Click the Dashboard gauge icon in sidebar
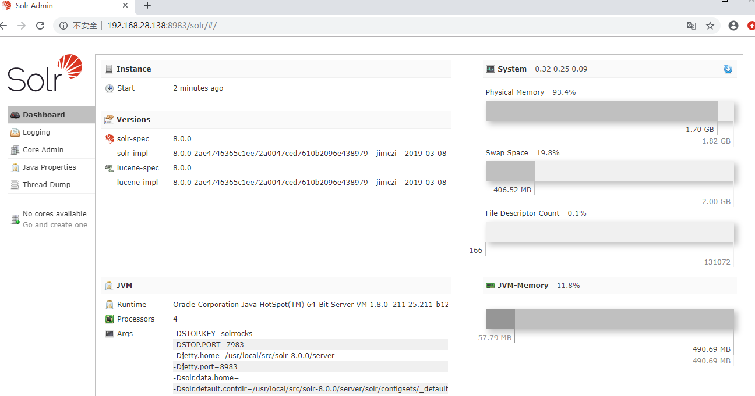755x396 pixels. 14,115
